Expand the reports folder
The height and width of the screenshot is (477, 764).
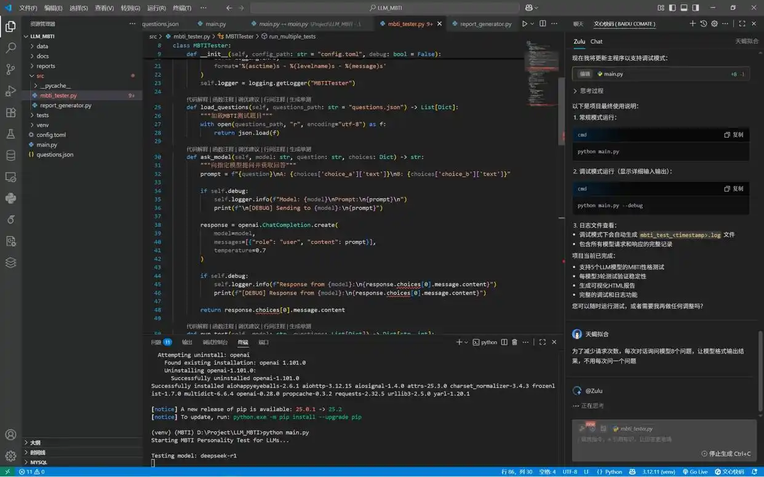[46, 66]
